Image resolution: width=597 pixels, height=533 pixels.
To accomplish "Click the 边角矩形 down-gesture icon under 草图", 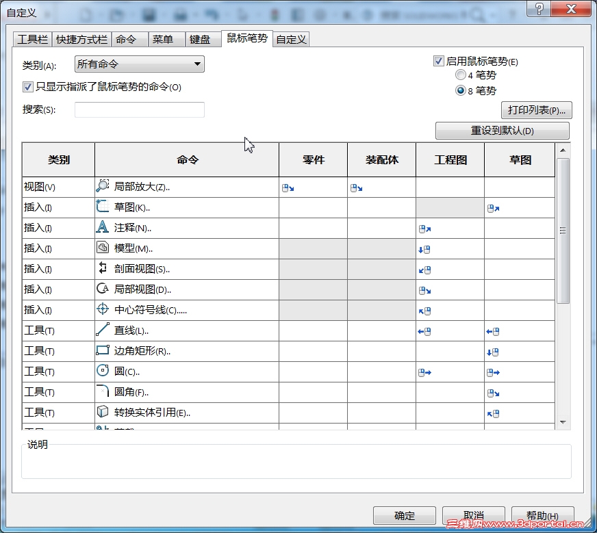I will tap(493, 352).
